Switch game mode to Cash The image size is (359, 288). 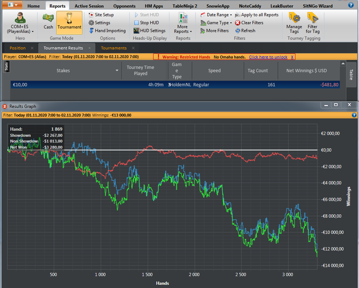point(48,22)
